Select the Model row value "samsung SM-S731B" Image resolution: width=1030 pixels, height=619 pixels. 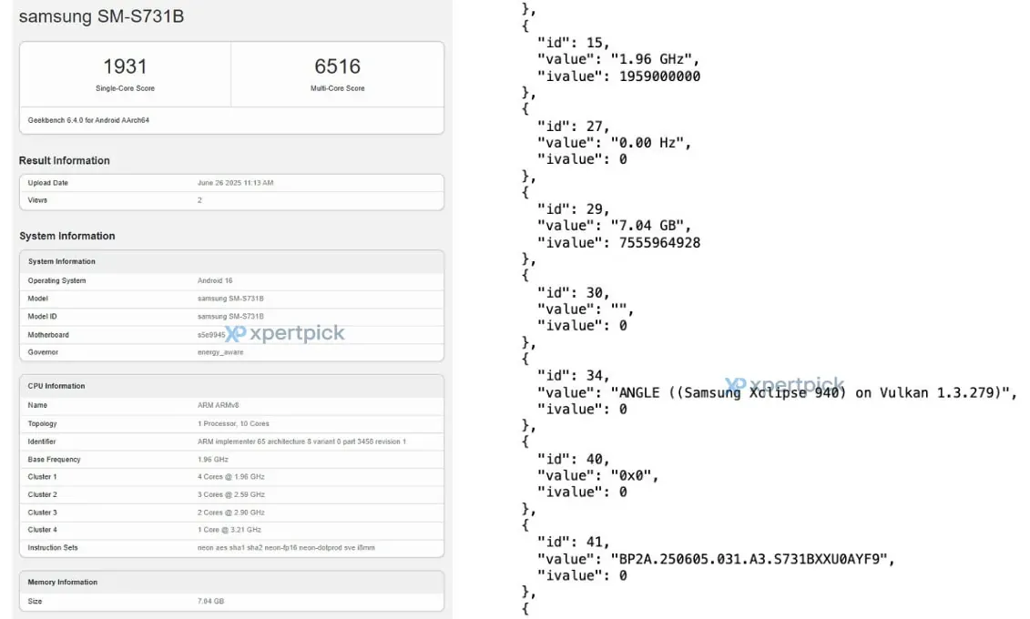[230, 299]
